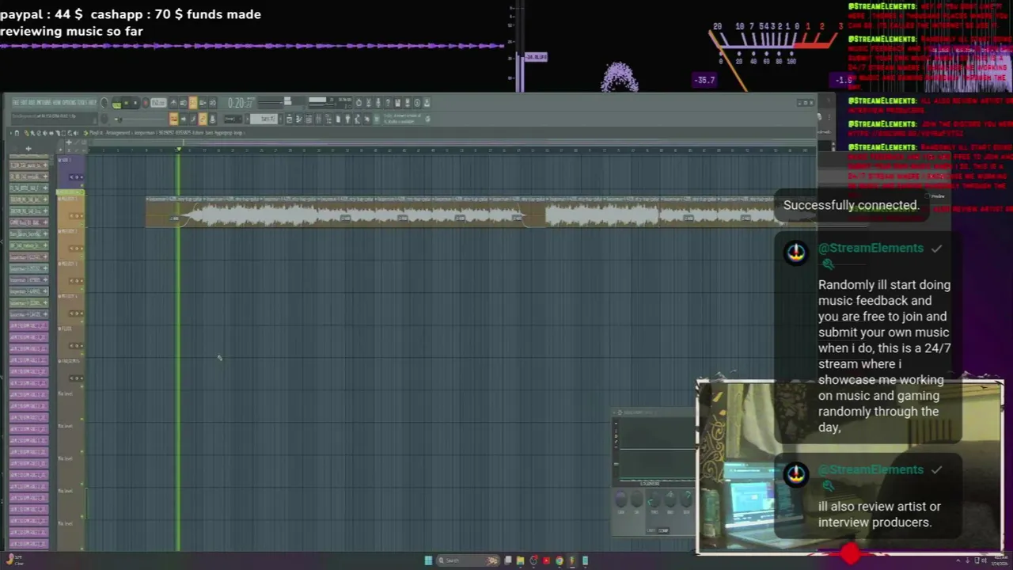
Task: Open the View Playlist shortcut icon
Action: point(289,119)
